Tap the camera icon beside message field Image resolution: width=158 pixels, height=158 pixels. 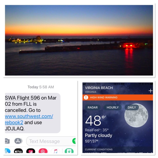[x=7, y=141]
